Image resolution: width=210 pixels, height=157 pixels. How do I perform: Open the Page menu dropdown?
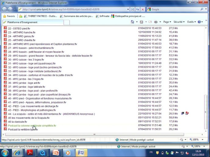tap(167, 22)
